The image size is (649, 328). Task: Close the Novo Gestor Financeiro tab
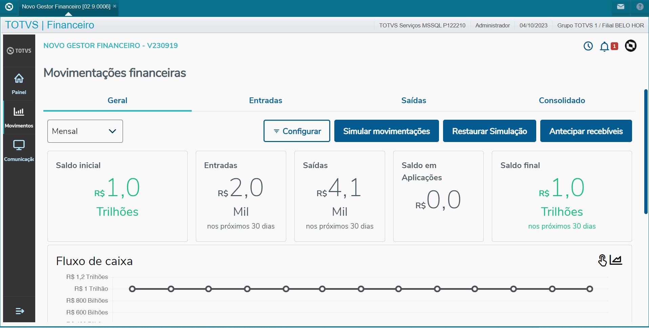pyautogui.click(x=115, y=6)
